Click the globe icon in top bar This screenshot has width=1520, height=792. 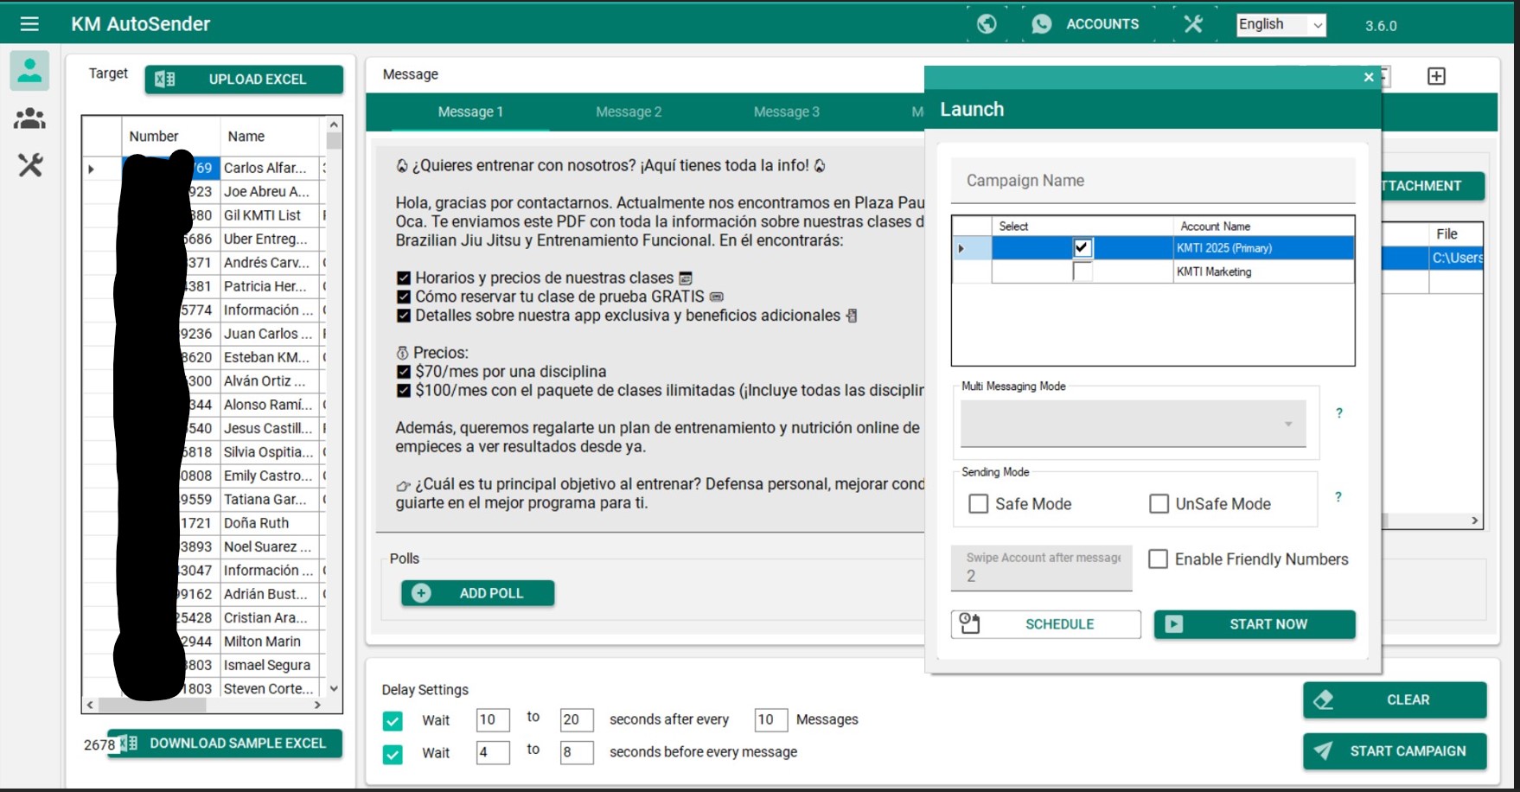(987, 24)
